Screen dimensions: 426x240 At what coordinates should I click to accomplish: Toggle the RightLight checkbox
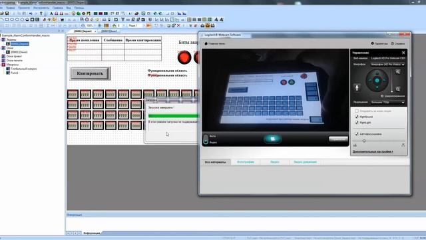click(357, 123)
